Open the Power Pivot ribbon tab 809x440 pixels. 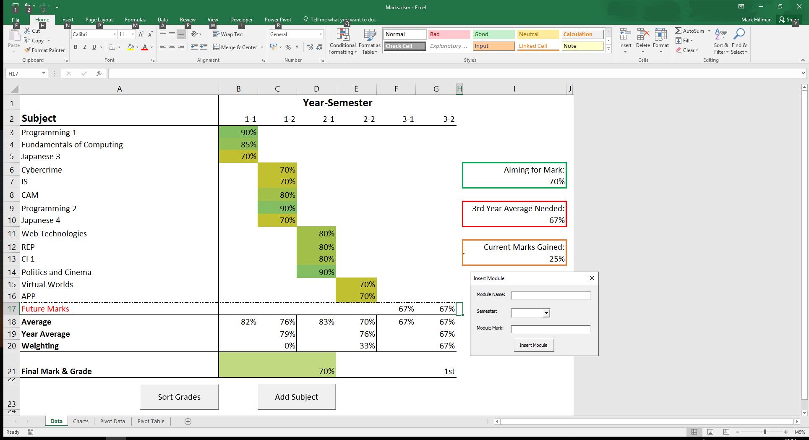[278, 20]
